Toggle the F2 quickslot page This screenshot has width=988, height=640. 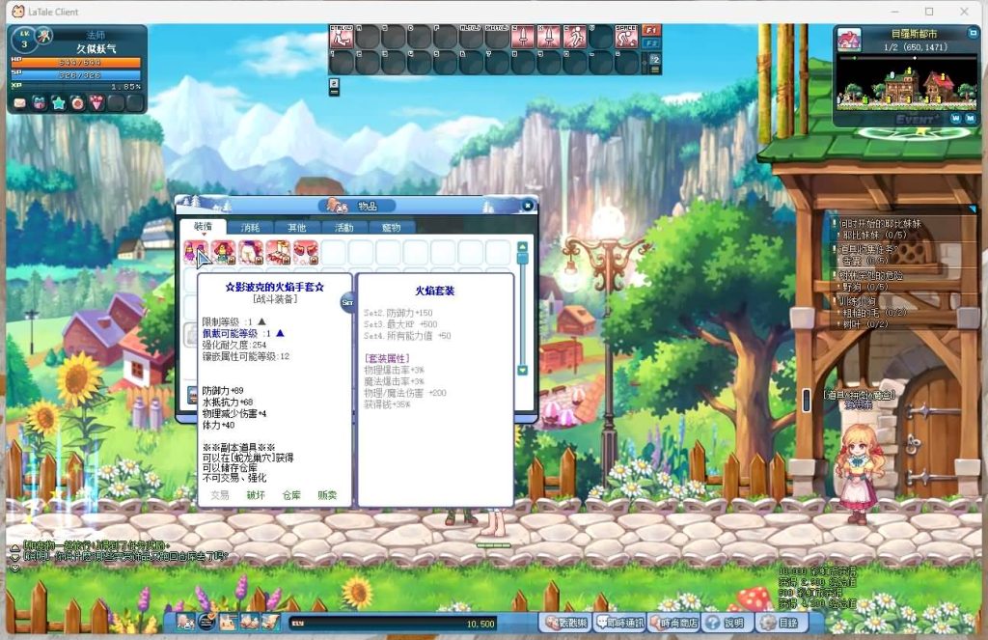point(651,43)
